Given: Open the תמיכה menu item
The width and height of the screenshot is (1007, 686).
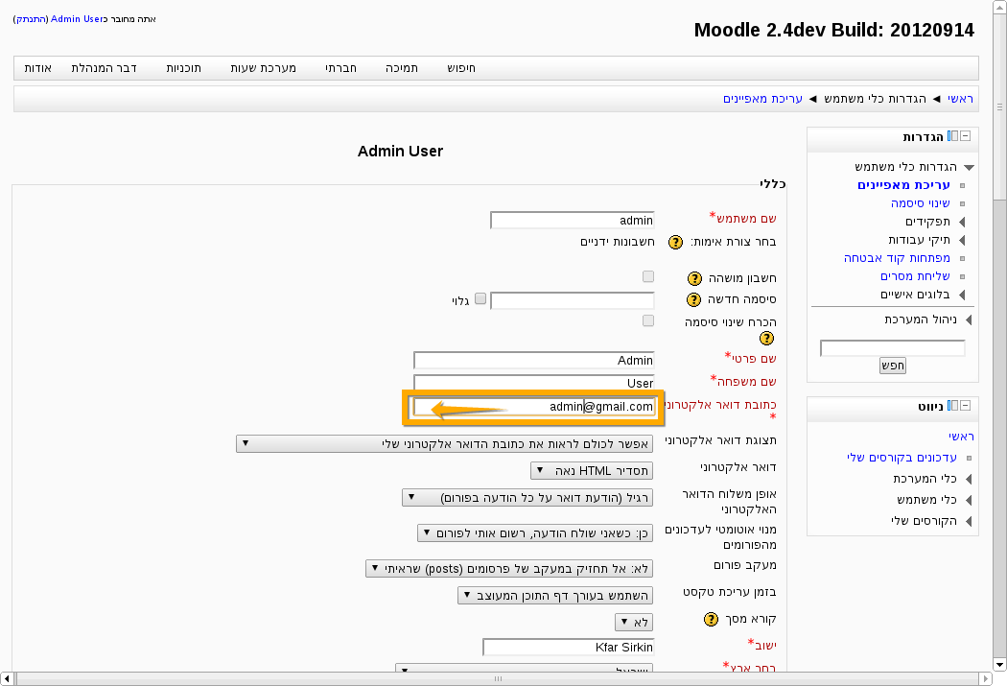Looking at the screenshot, I should pos(402,68).
